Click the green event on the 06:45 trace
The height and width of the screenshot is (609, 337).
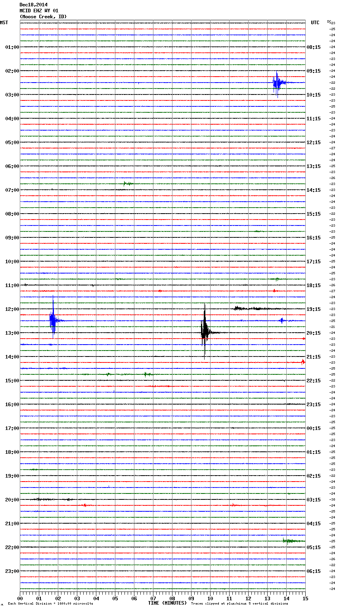tap(128, 183)
